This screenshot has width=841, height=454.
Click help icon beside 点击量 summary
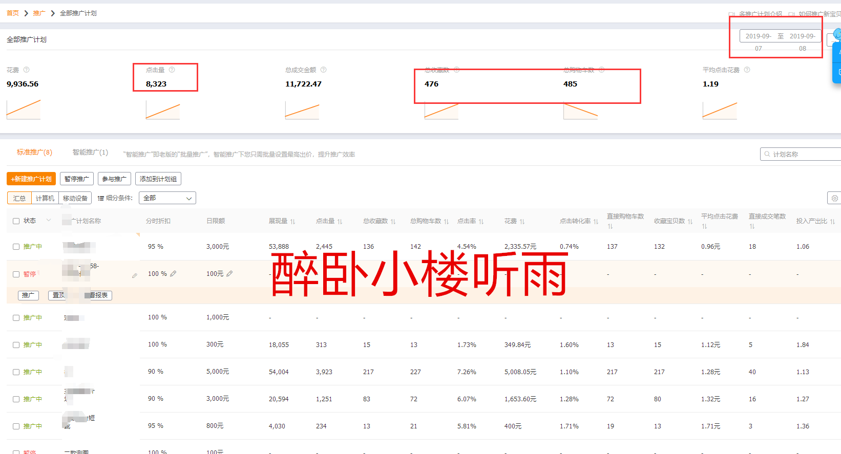172,70
